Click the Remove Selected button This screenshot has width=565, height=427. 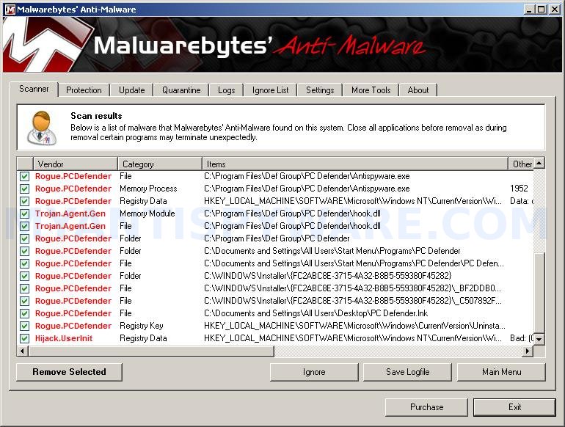coord(69,372)
